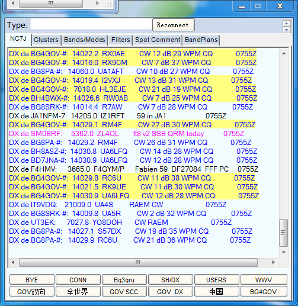Click the USERS macro button
The height and width of the screenshot is (306, 298).
217,280
